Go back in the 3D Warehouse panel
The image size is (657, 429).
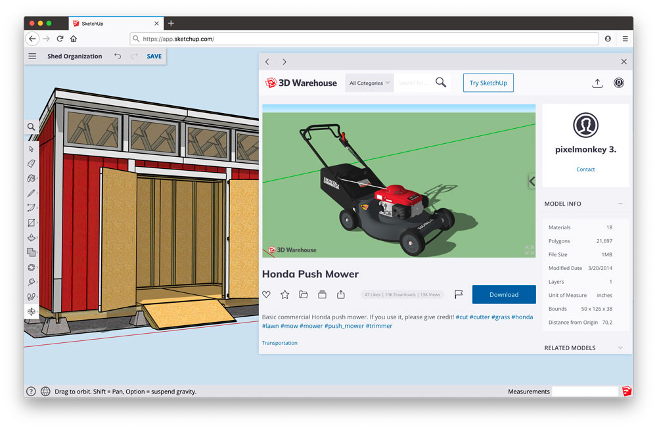point(267,62)
